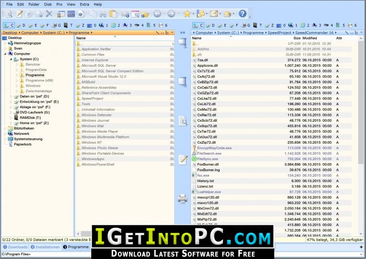Open the file search window icon

[x=135, y=14]
